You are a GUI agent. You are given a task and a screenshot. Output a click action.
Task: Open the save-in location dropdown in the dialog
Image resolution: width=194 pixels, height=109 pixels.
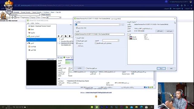point(119,25)
